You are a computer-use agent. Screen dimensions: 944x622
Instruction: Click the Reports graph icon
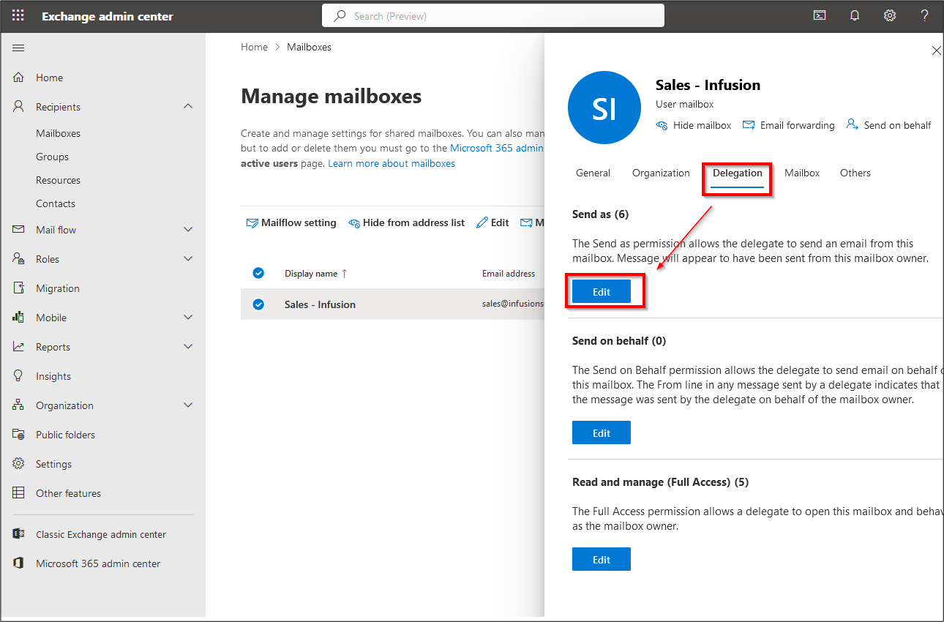18,347
